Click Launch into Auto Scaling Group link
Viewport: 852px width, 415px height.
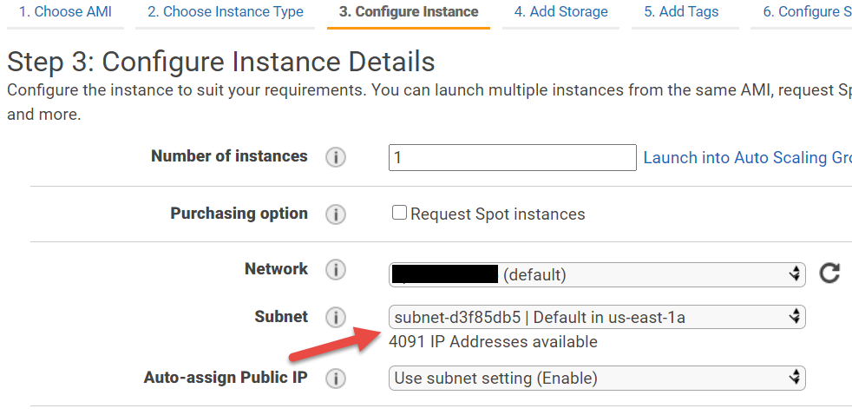(x=746, y=158)
